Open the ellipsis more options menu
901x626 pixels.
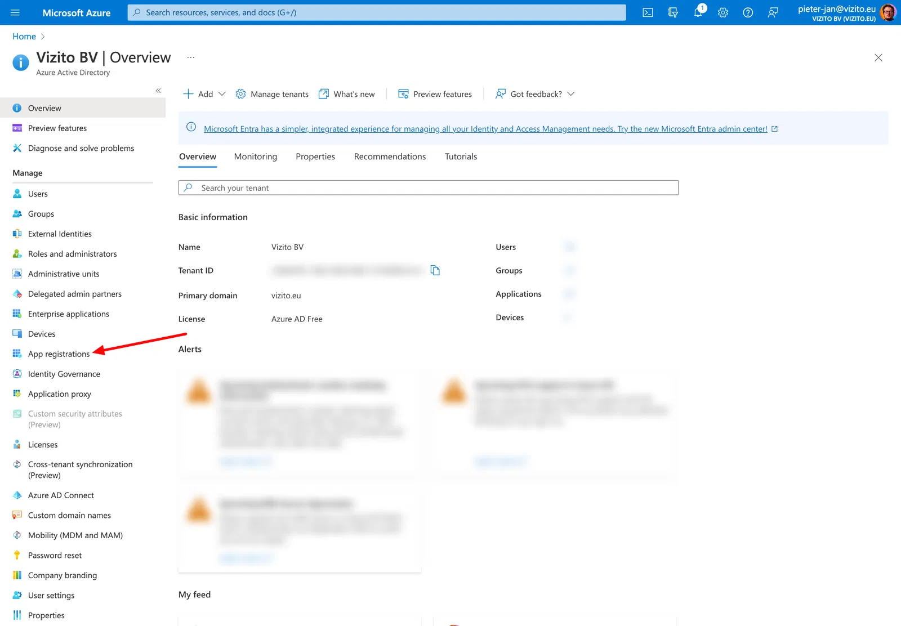pyautogui.click(x=191, y=57)
